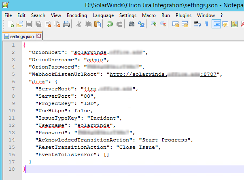Click the Close document toolbar icon
Screen dimensions: 244x180
click(48, 24)
